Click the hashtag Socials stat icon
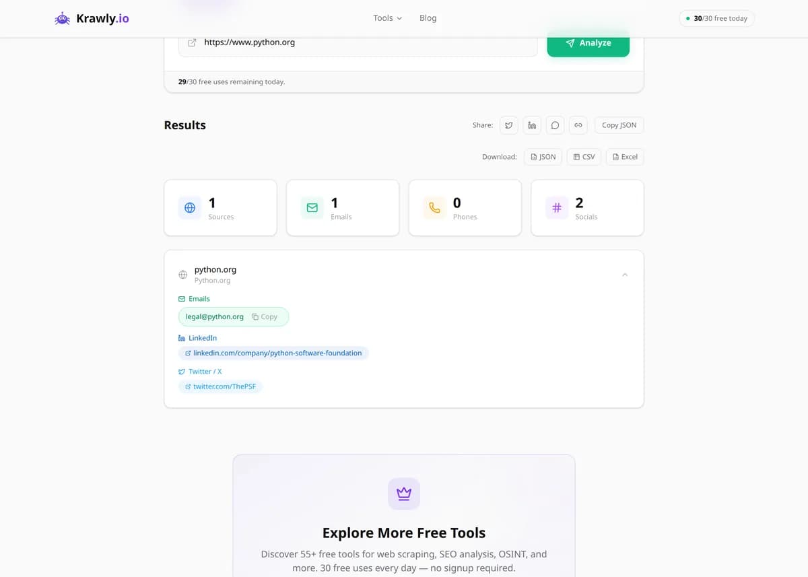808x577 pixels. pos(557,208)
